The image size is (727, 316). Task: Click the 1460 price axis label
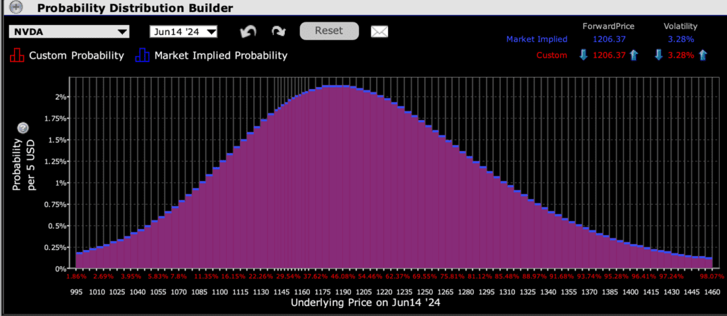712,292
